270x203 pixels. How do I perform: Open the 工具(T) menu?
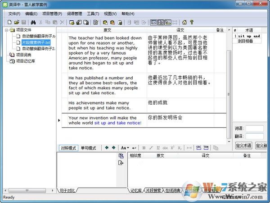[x=93, y=14]
